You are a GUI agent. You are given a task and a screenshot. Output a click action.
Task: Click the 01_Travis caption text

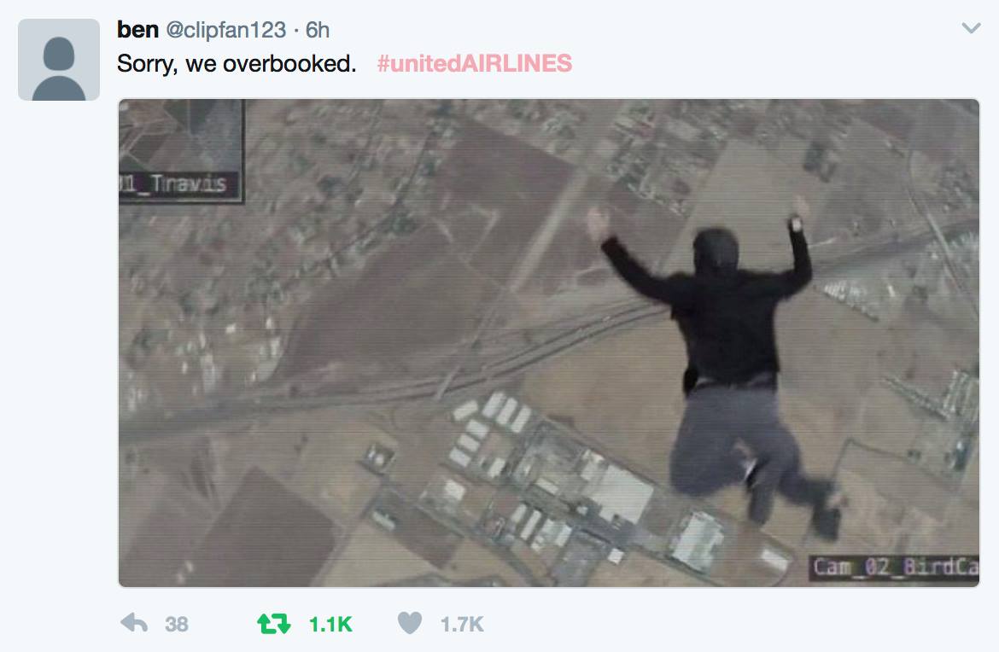[173, 184]
